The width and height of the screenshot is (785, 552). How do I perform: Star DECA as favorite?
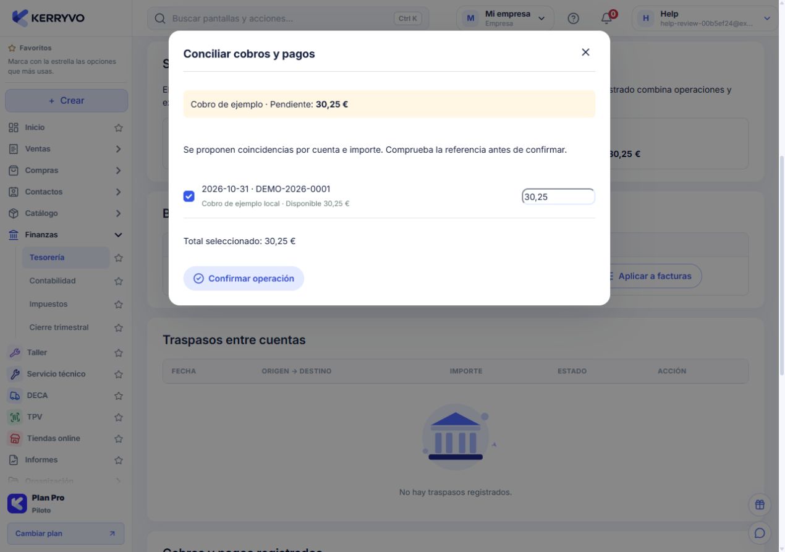[x=119, y=396]
